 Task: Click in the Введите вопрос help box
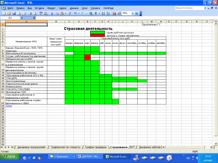tap(189, 8)
